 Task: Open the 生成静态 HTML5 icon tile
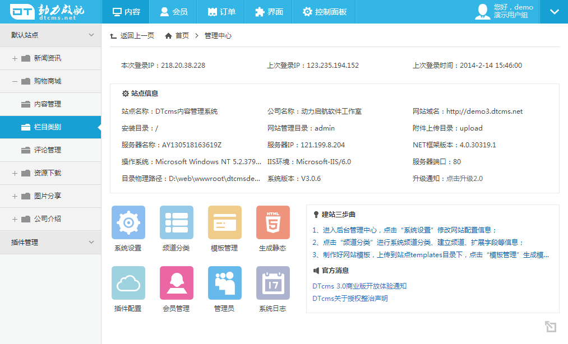tap(273, 222)
